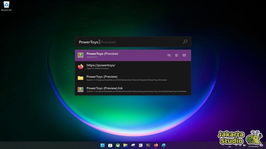
Task: Select PowerToys (Preview).lnk shortcut result
Action: point(133,89)
